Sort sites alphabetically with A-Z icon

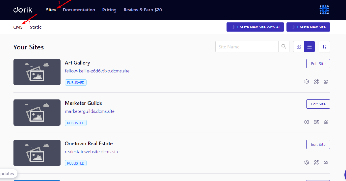324,47
